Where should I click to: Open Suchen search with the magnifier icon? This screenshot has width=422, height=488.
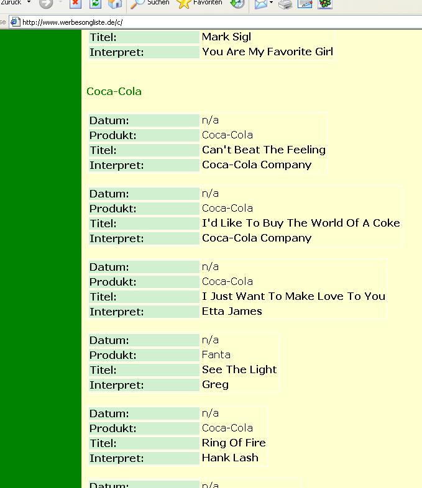pos(150,4)
